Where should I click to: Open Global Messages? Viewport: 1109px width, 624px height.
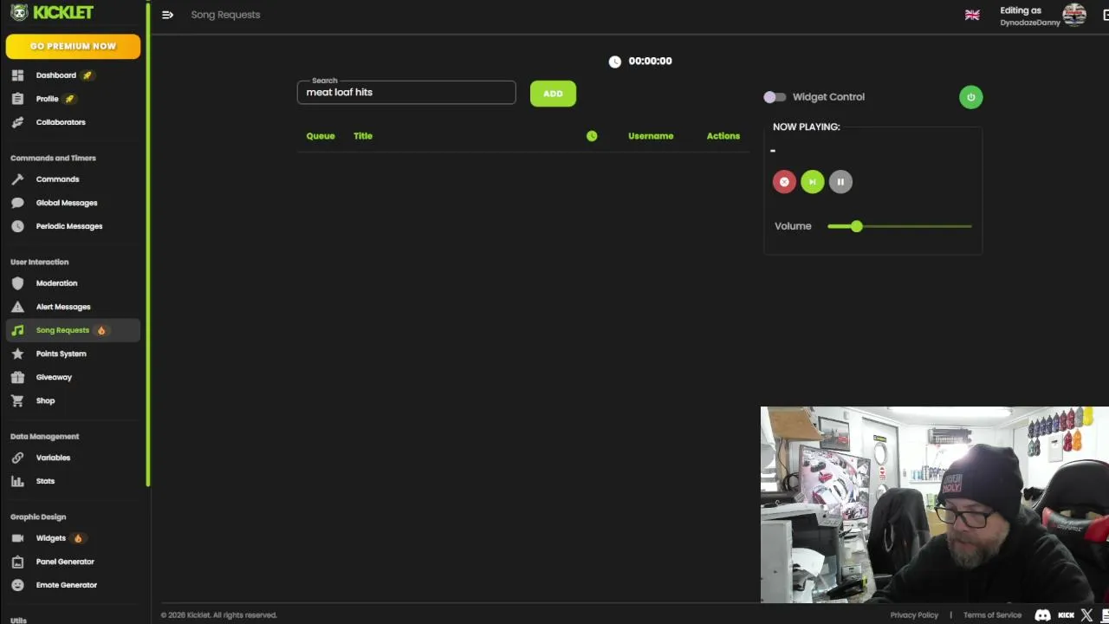point(67,203)
